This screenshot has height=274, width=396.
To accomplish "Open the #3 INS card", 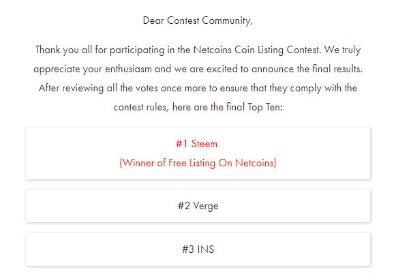I will click(x=198, y=249).
